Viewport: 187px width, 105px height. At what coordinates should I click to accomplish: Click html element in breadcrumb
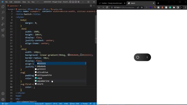pos(31,9)
